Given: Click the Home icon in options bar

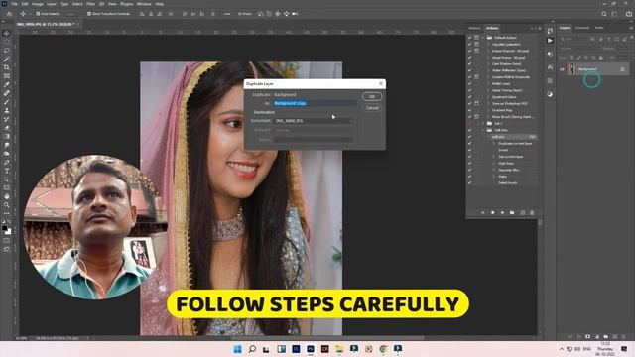Looking at the screenshot, I should click(9, 14).
